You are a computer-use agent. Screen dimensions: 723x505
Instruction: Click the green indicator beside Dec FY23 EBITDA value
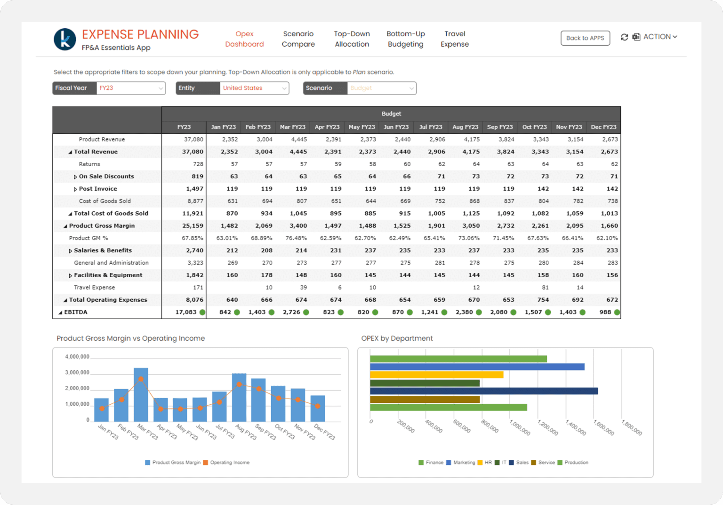tap(617, 312)
